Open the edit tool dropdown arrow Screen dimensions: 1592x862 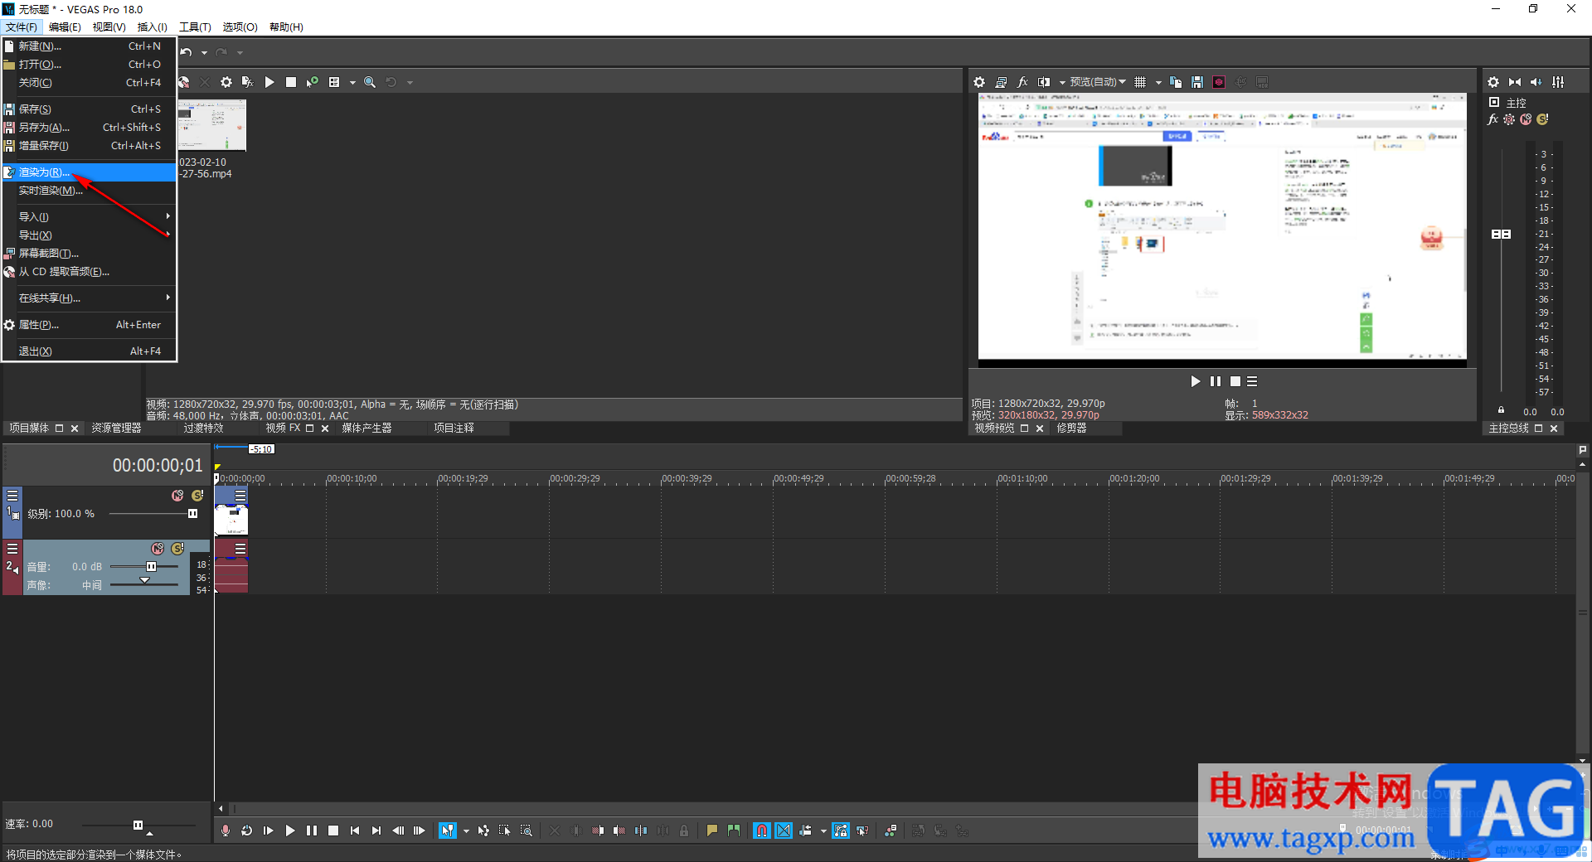[x=466, y=831]
